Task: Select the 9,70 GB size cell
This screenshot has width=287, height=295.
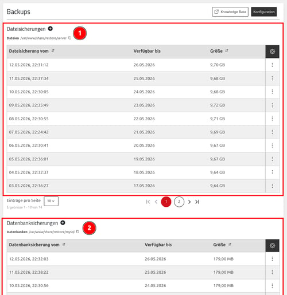Action: tap(218, 65)
